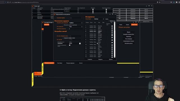This screenshot has height=101, width=180.
Task: Check the box for instrument row 1
Action: (112, 26)
